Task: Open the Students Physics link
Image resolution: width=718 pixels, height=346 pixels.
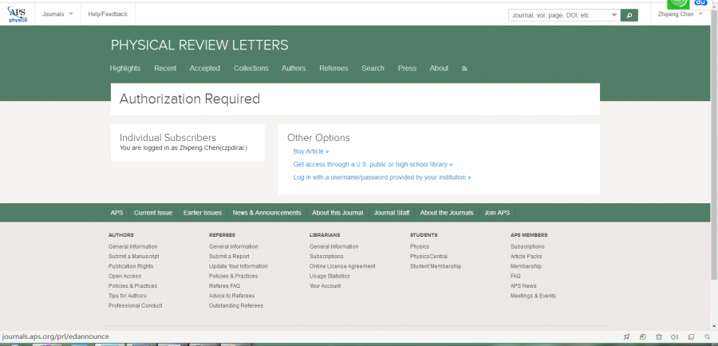Action: pyautogui.click(x=420, y=246)
